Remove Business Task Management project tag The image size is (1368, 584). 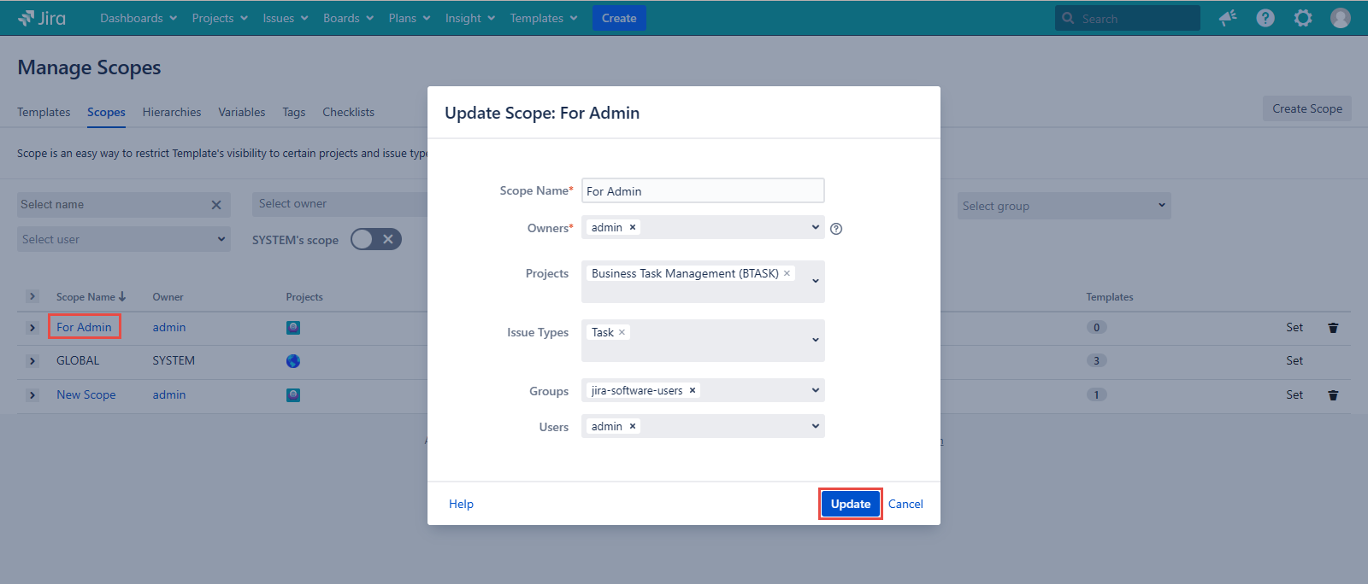click(787, 273)
